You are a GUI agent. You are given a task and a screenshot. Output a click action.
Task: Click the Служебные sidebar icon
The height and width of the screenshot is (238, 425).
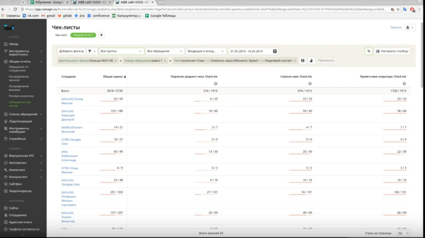6,138
